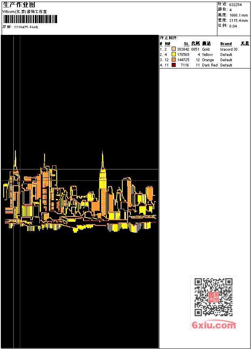Click the 'Yellow' description text

click(207, 55)
